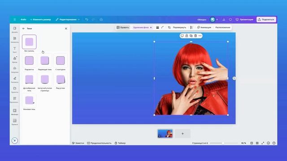Viewport: 287px width, 161px height.
Task: Expand the Удаление фона dropdown arrow
Action: tap(151, 27)
